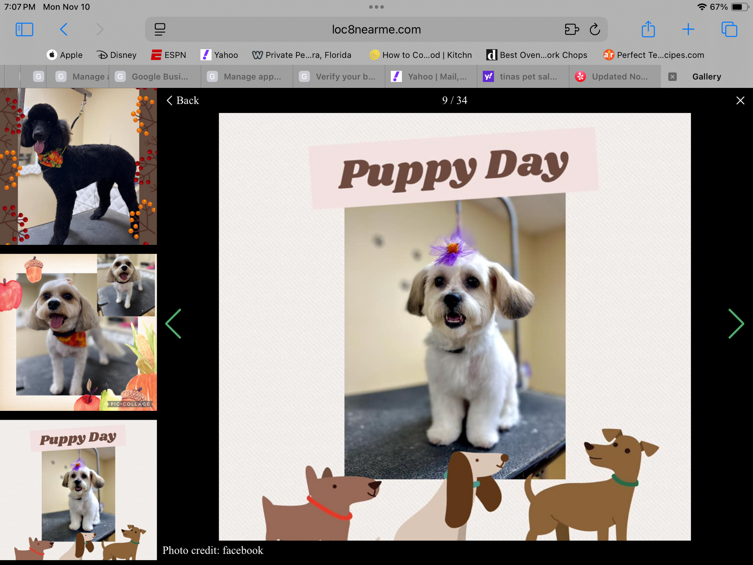
Task: Open the page settings icon in the address bar
Action: (x=160, y=29)
